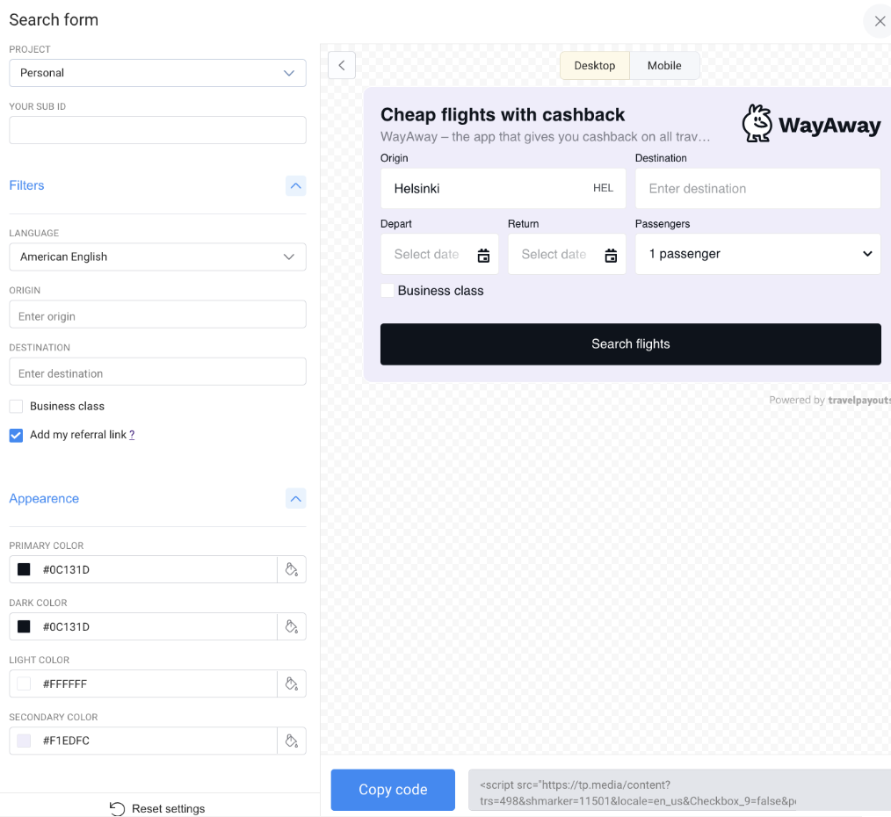Open the referral link help question mark
The image size is (891, 817).
(x=132, y=435)
